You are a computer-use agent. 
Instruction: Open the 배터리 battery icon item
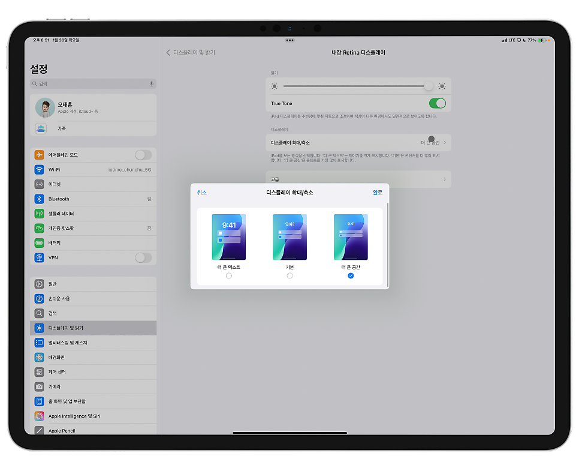point(39,243)
